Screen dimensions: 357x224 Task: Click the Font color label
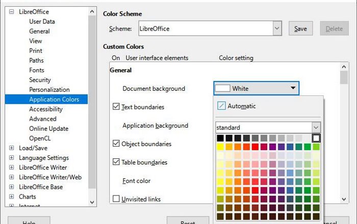pos(136,181)
